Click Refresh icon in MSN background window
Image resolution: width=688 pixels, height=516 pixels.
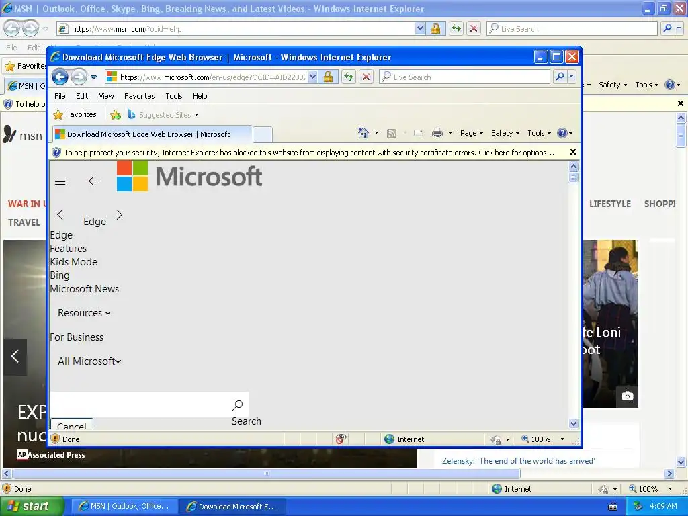coord(456,28)
